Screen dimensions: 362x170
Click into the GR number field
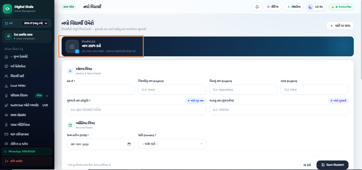101,90
